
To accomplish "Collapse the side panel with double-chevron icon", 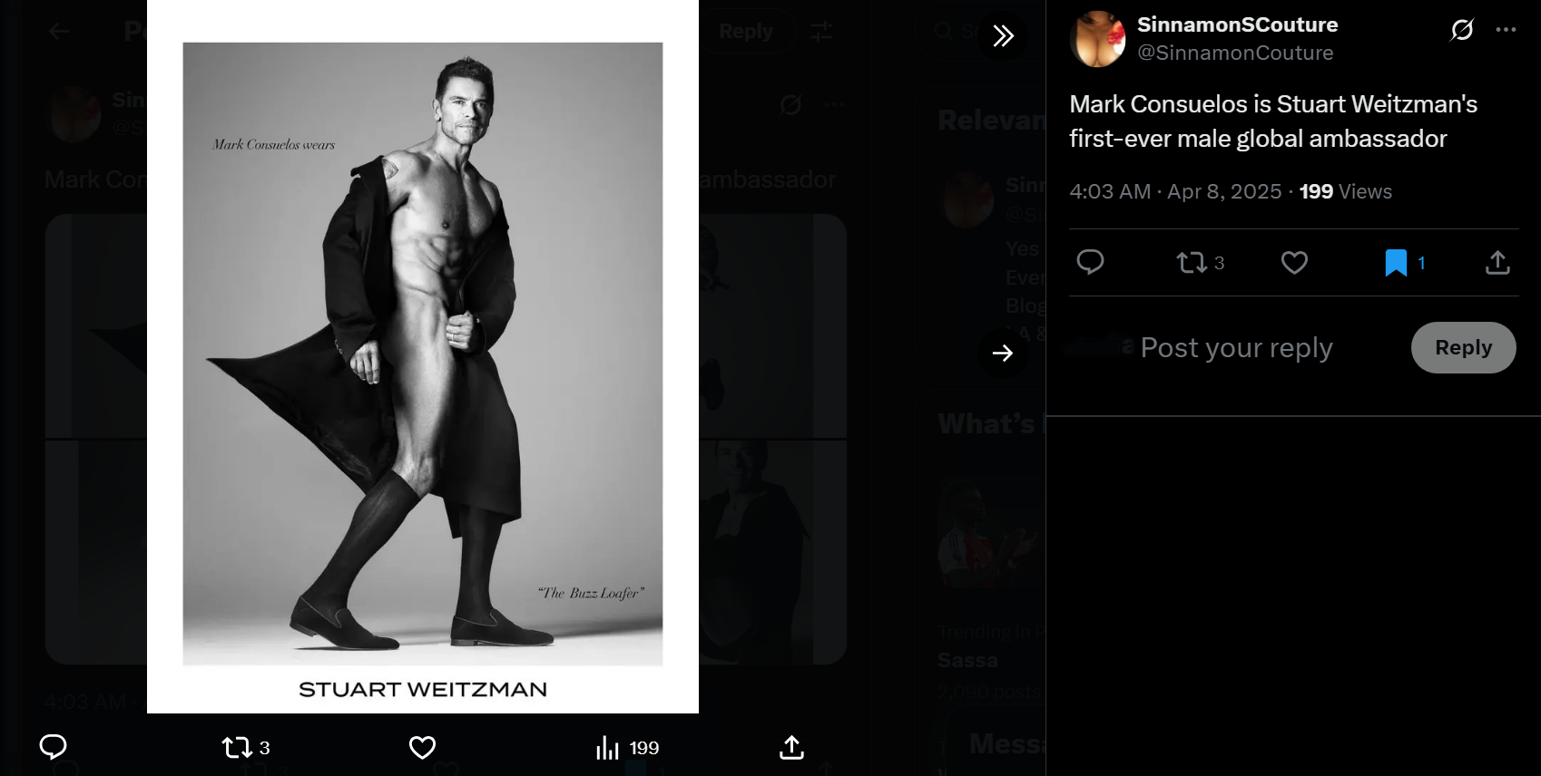I will coord(1003,36).
